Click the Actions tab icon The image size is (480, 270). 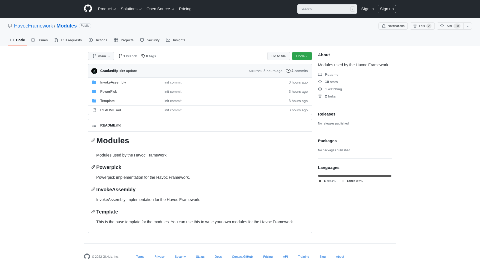pyautogui.click(x=91, y=40)
